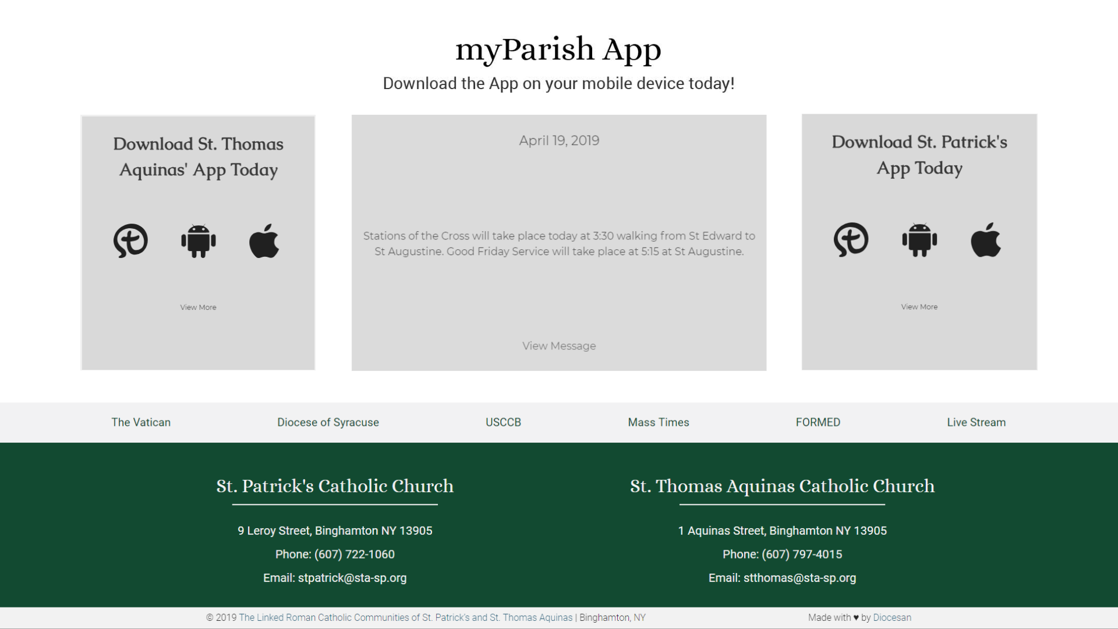Open Diocese of Syracuse link
Screen dimensions: 1118x629
328,422
